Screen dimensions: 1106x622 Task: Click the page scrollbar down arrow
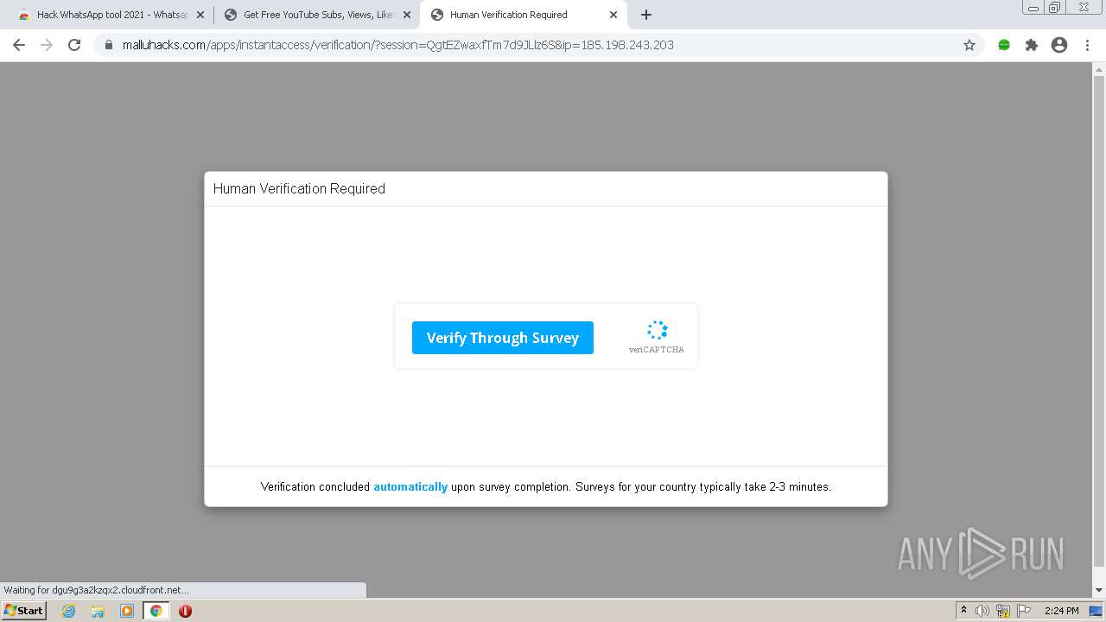pos(1099,591)
